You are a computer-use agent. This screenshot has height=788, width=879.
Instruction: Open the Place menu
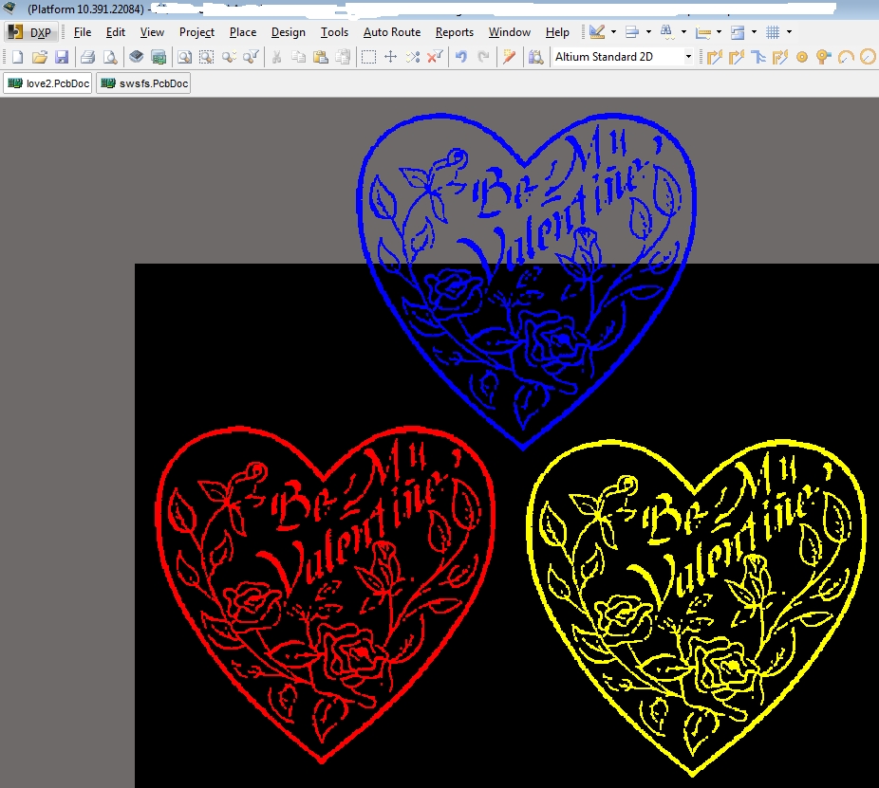(x=243, y=32)
